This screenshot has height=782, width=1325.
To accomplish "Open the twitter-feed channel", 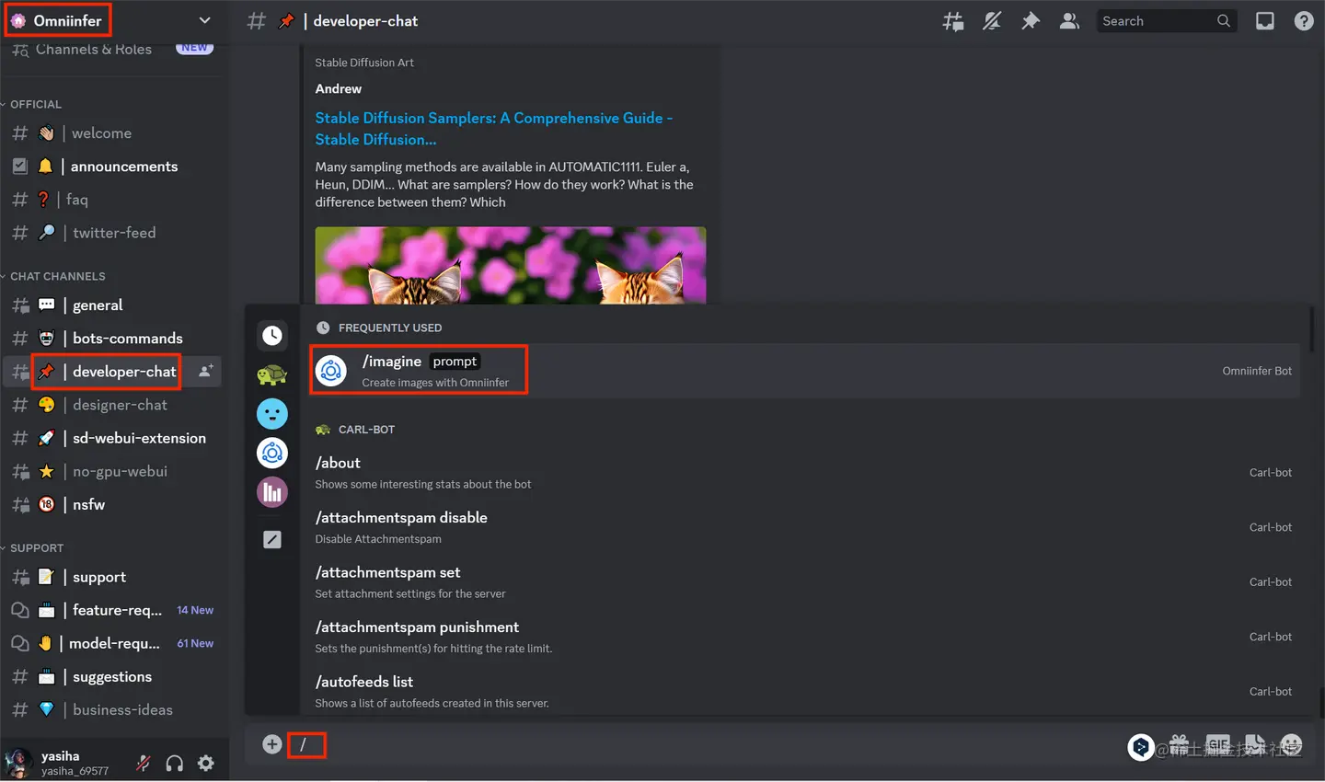I will [112, 233].
